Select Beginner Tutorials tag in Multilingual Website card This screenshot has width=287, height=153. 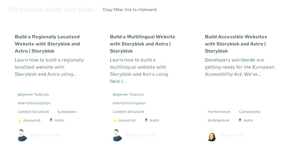[128, 94]
